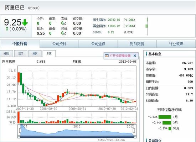Click the 国企指数 value 11405.22
This screenshot has width=196, height=142.
click(x=114, y=26)
